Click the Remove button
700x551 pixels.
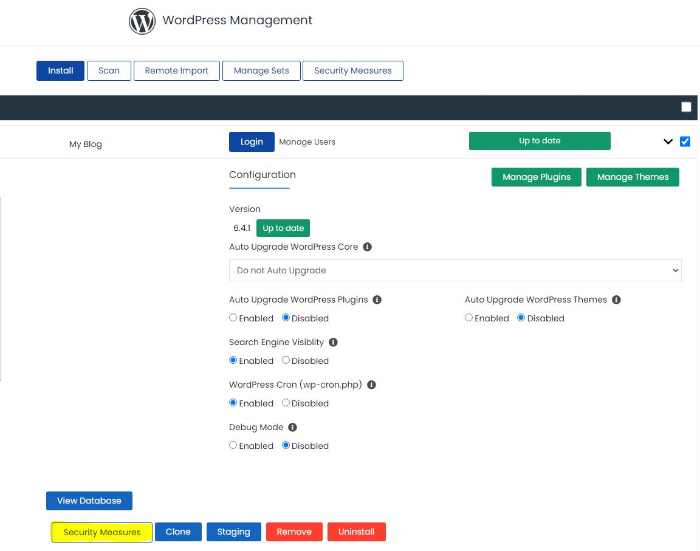coord(294,532)
